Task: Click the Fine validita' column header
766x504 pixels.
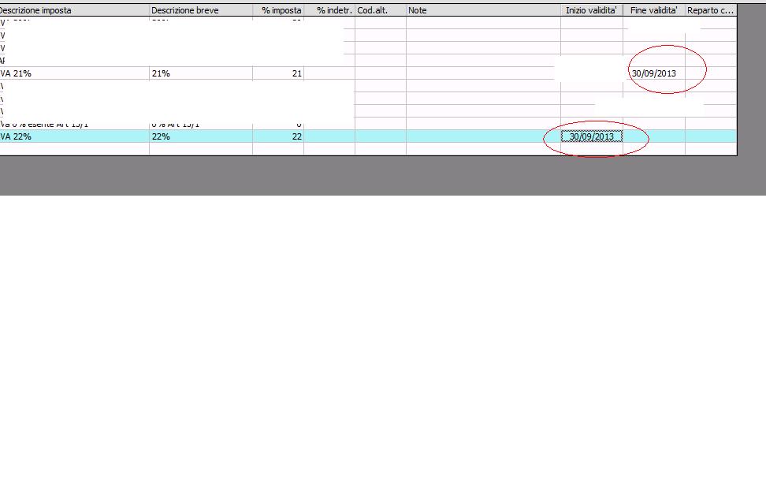Action: pos(654,9)
